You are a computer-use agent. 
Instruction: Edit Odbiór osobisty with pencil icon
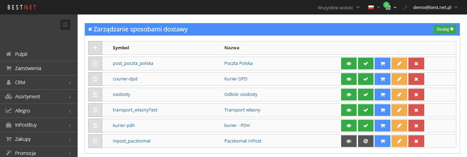[x=399, y=95]
